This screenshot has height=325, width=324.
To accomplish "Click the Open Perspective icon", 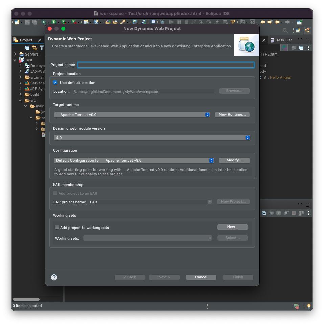I will [298, 31].
